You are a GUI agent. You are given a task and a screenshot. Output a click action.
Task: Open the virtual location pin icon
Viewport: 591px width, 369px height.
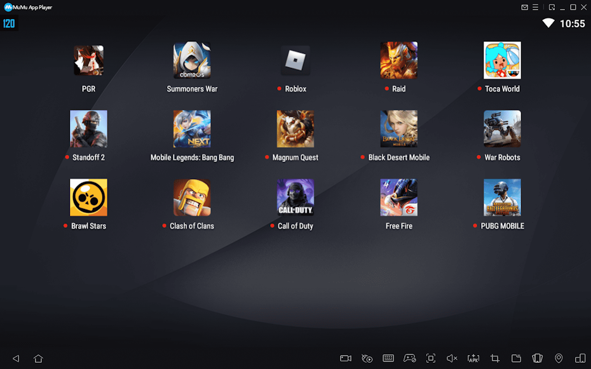click(559, 358)
